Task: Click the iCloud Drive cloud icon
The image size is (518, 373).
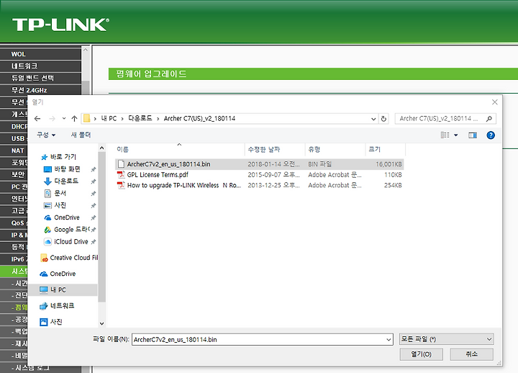Action: tap(47, 242)
